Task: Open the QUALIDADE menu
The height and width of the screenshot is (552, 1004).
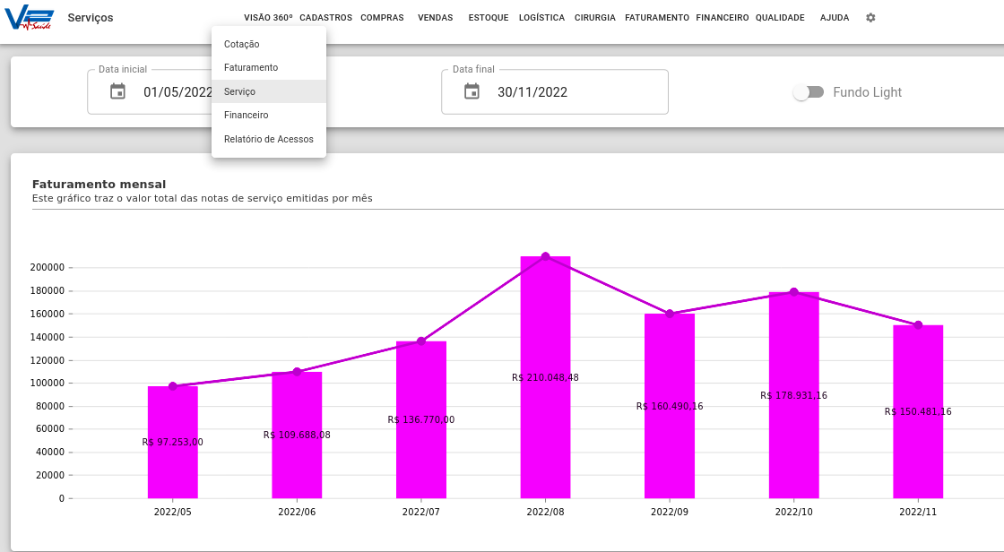Action: (x=780, y=18)
